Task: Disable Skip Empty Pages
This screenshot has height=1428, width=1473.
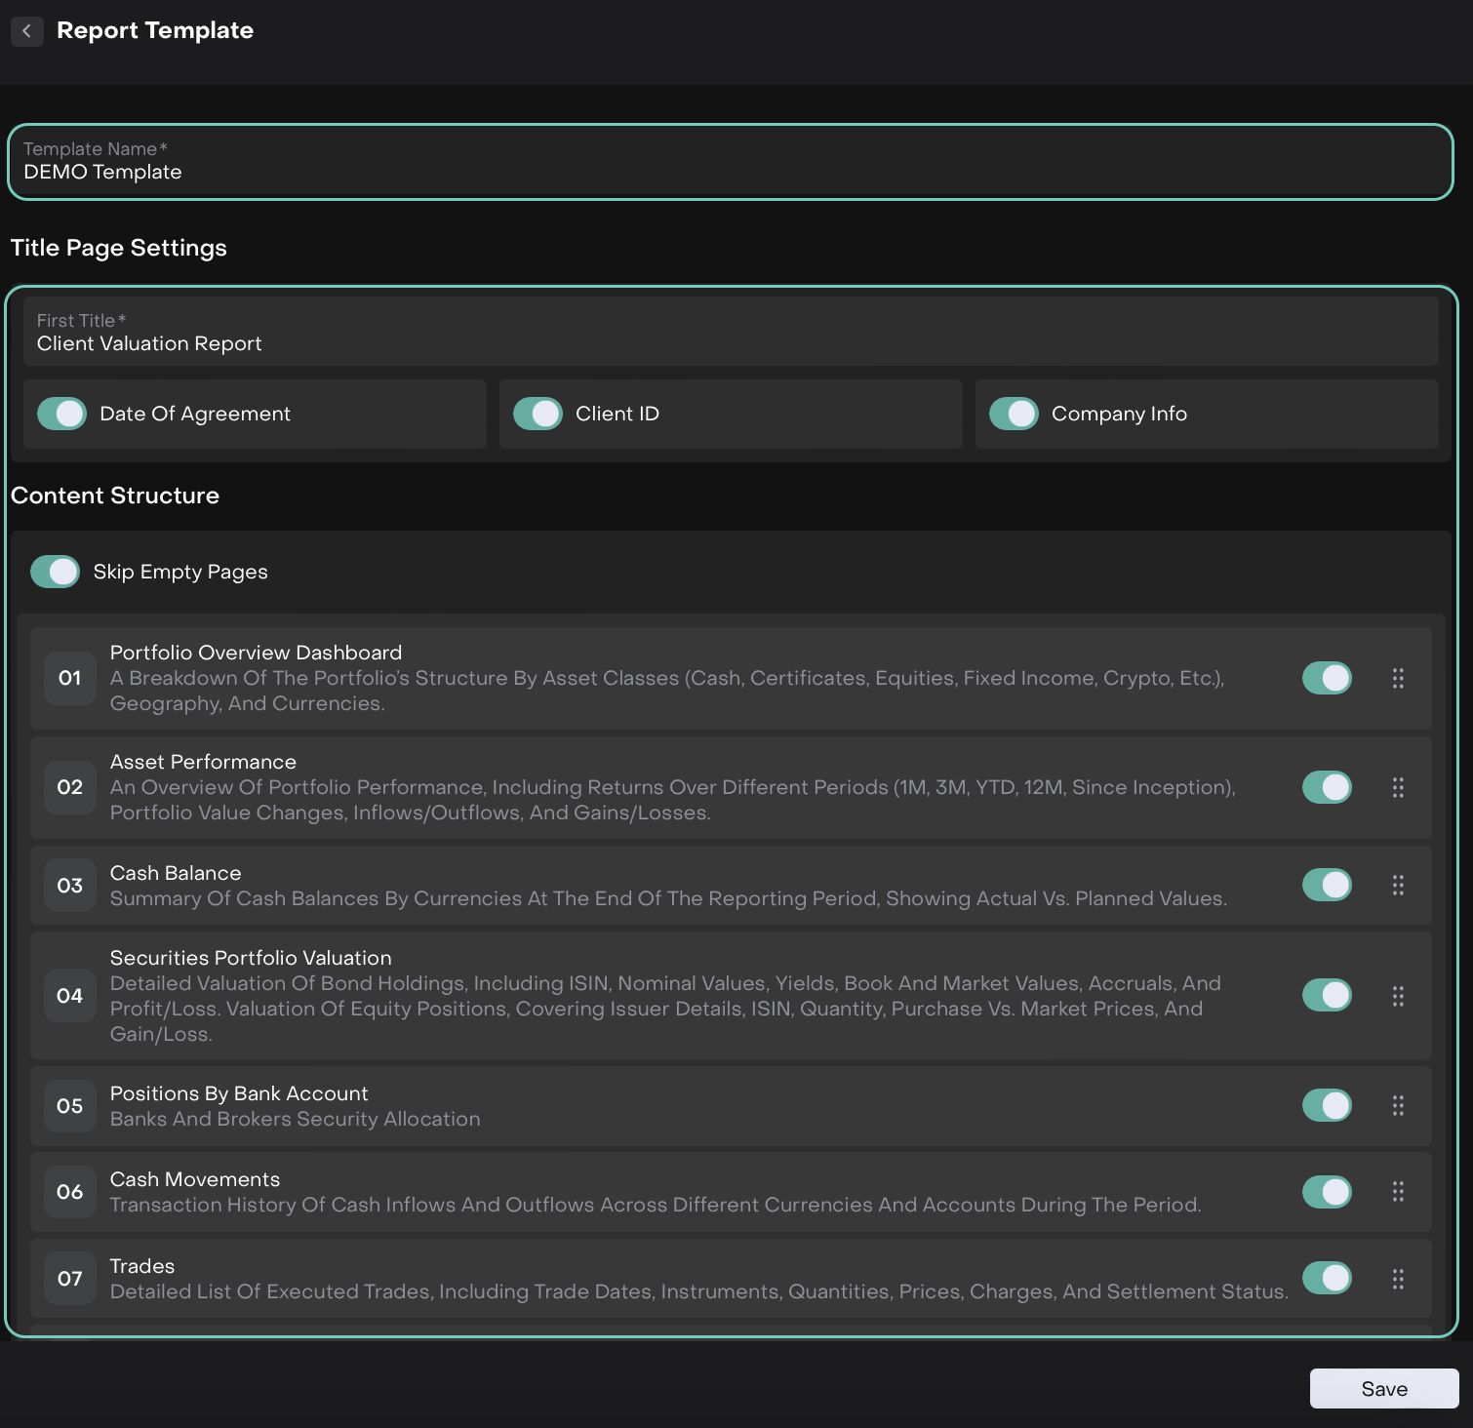Action: 56,572
